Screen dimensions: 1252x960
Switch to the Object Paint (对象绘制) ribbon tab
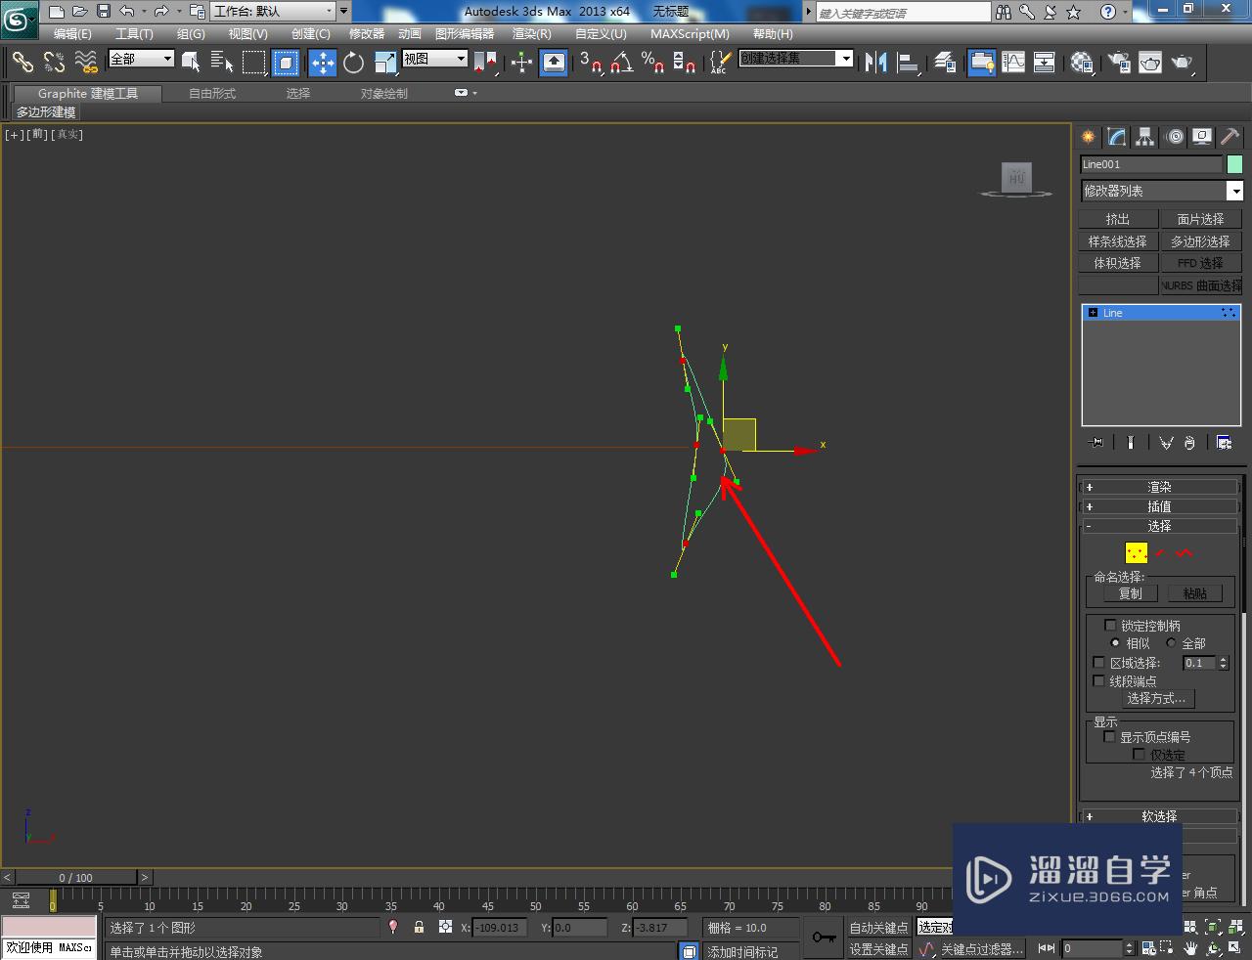pos(384,93)
